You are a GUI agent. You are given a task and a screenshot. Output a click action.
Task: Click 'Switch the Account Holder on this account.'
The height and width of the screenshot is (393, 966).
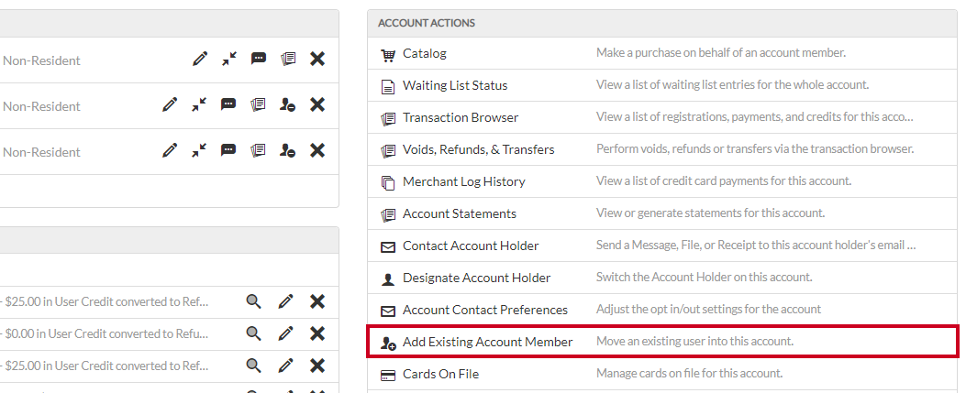tap(705, 277)
